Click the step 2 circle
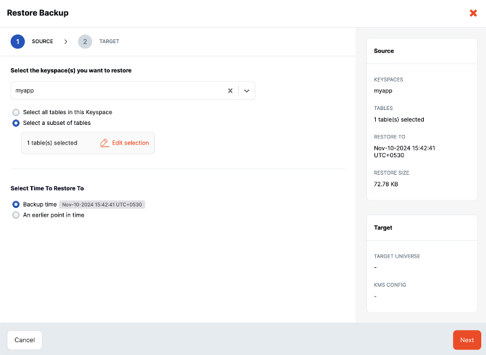This screenshot has width=486, height=355. tap(85, 41)
